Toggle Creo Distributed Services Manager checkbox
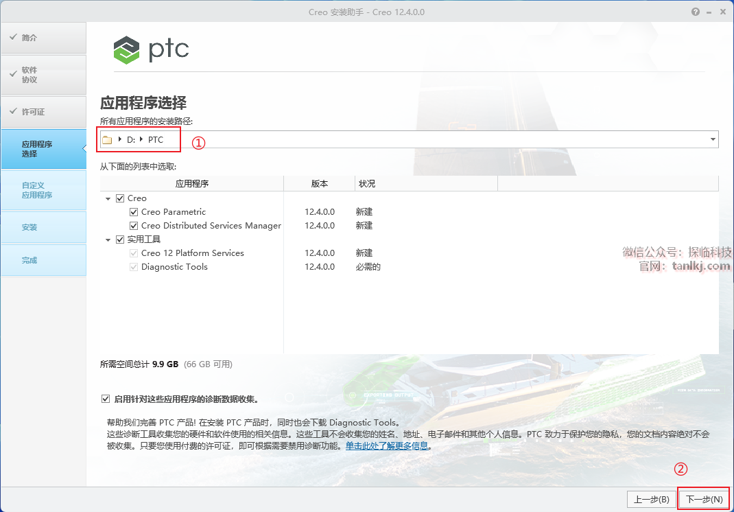The width and height of the screenshot is (734, 512). coord(134,226)
